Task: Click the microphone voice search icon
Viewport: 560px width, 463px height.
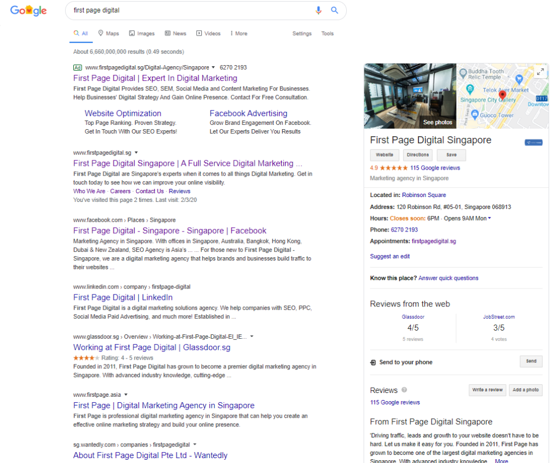Action: pos(318,10)
